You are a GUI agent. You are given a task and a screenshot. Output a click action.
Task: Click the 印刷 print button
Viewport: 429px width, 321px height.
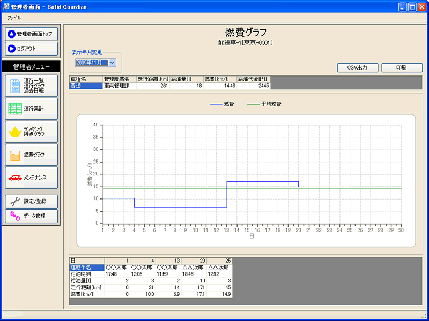point(402,68)
